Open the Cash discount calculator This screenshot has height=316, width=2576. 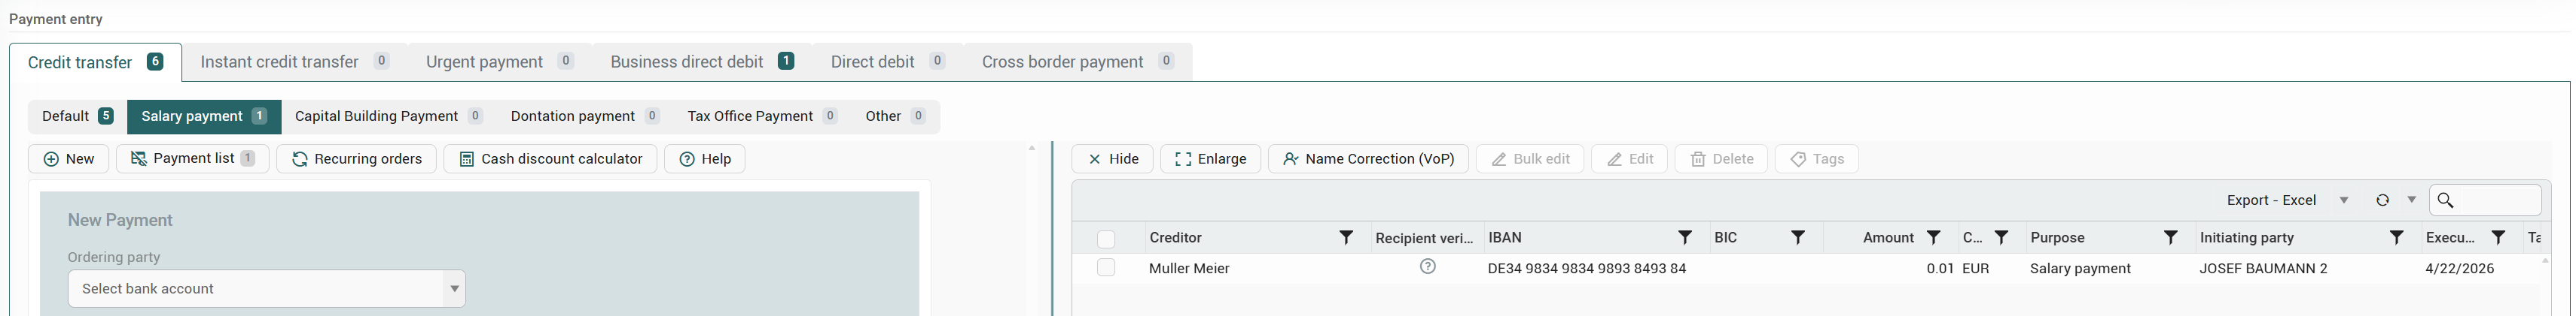pos(550,159)
